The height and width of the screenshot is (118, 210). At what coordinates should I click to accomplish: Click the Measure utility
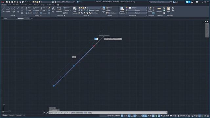[x=159, y=10]
